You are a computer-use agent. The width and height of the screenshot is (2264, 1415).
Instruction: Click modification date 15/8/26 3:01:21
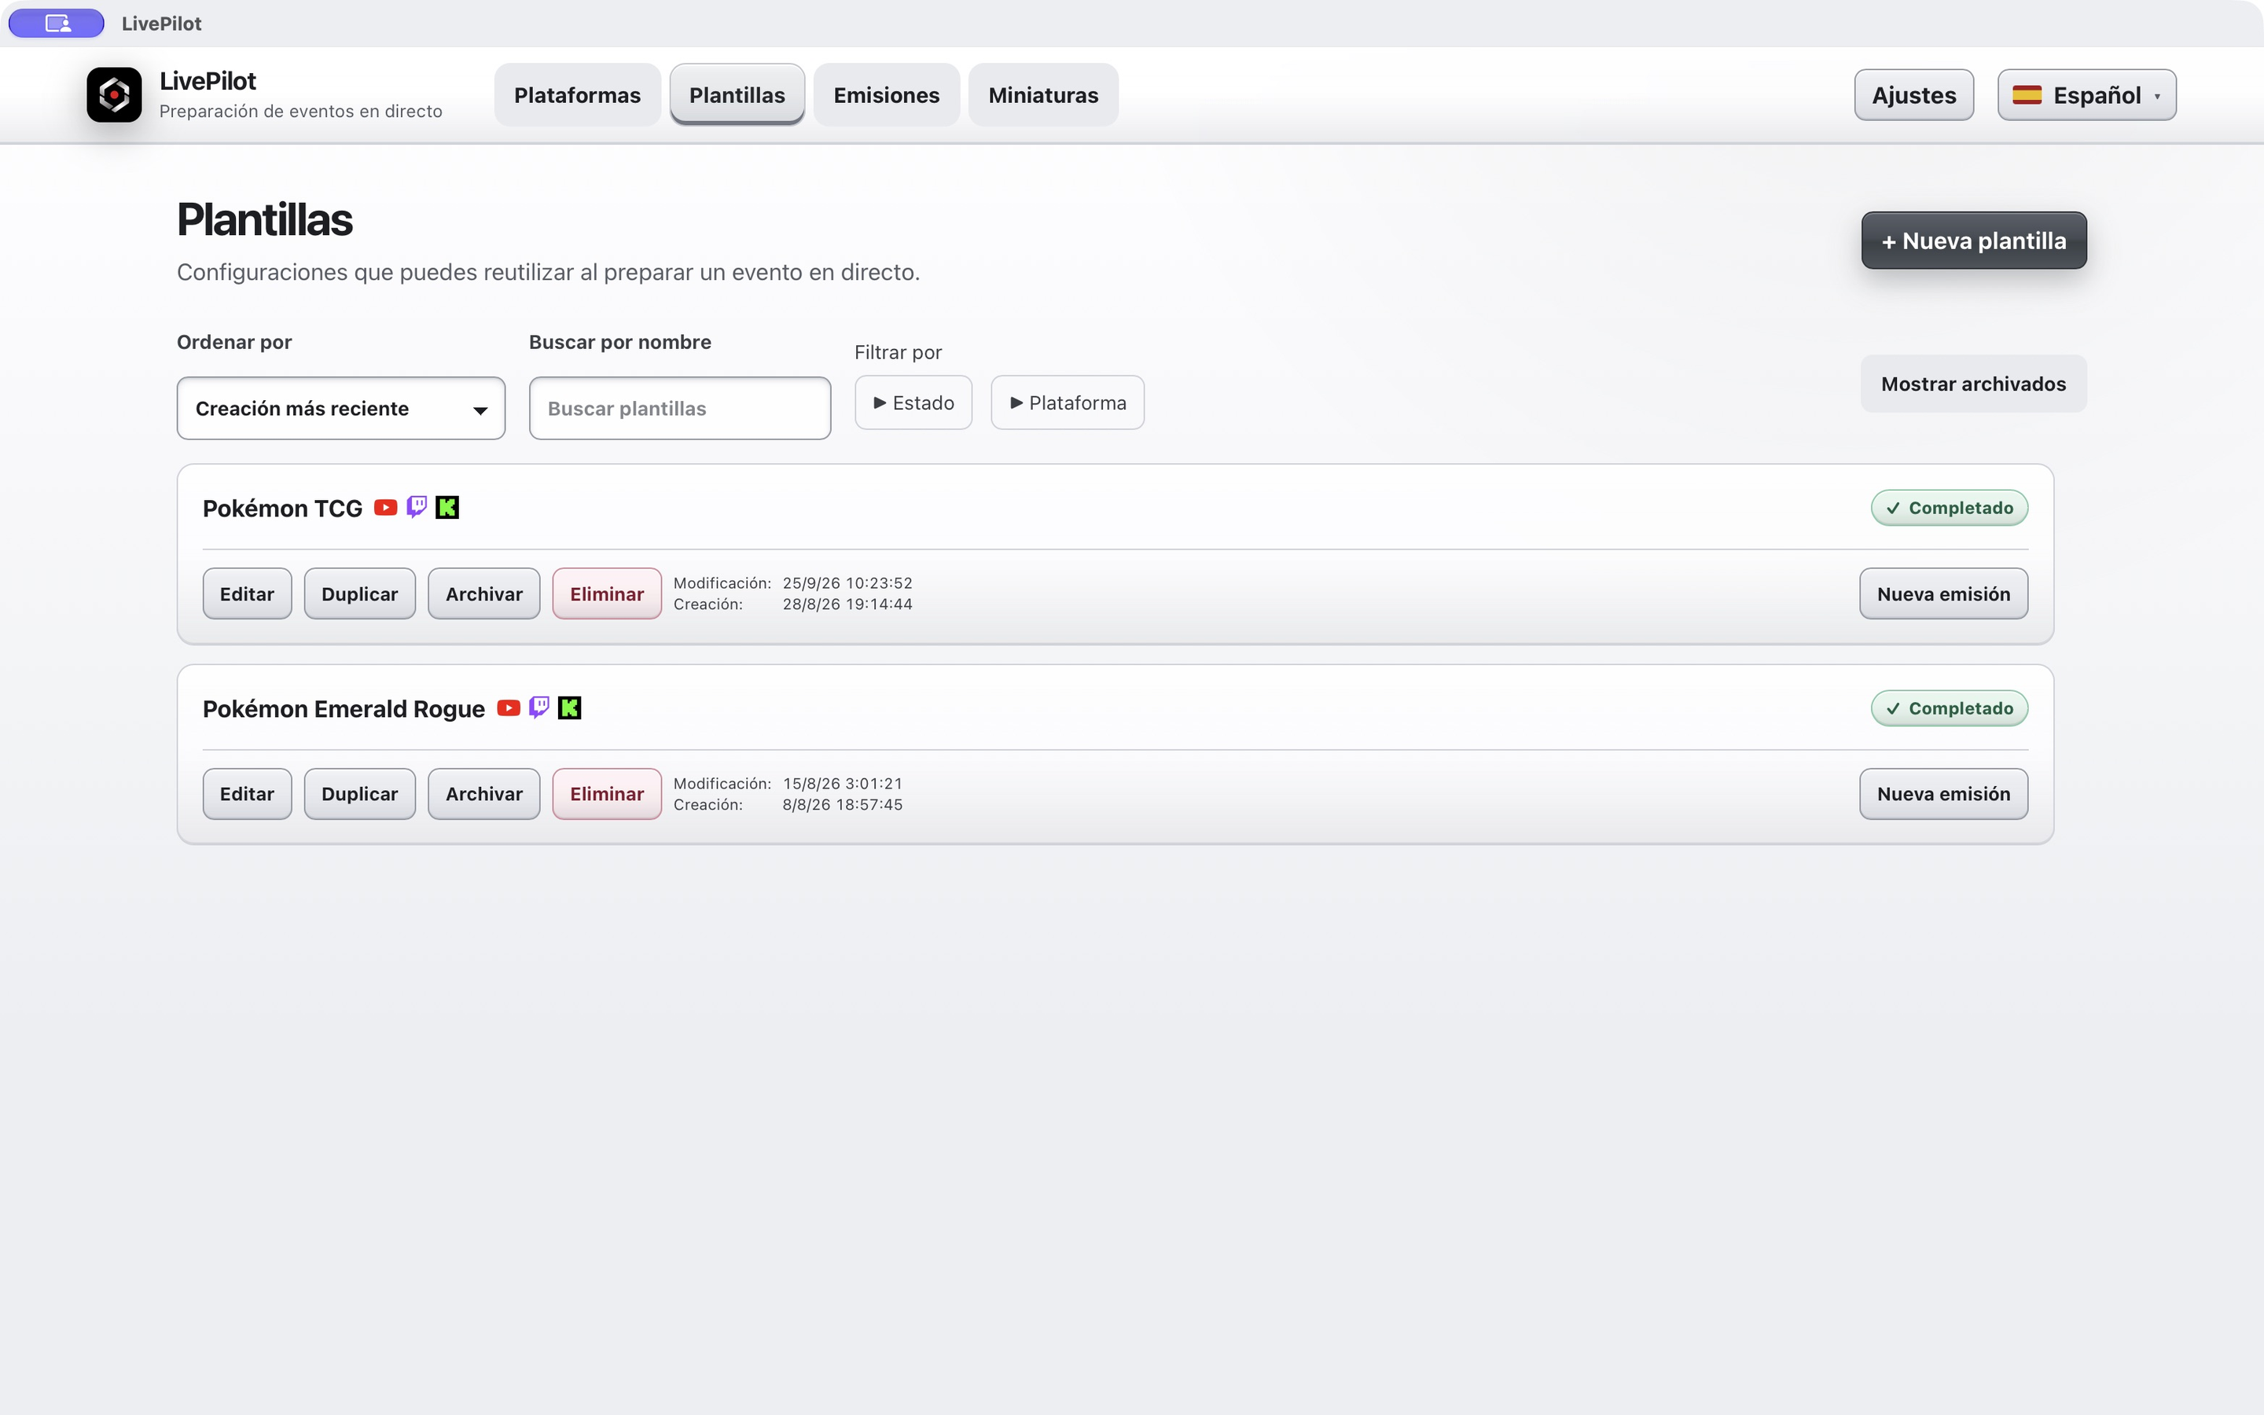tap(843, 783)
